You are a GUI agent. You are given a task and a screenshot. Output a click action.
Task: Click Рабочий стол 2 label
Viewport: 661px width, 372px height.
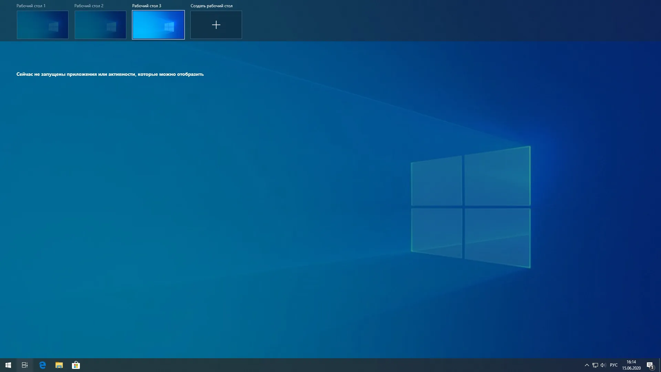click(x=89, y=6)
